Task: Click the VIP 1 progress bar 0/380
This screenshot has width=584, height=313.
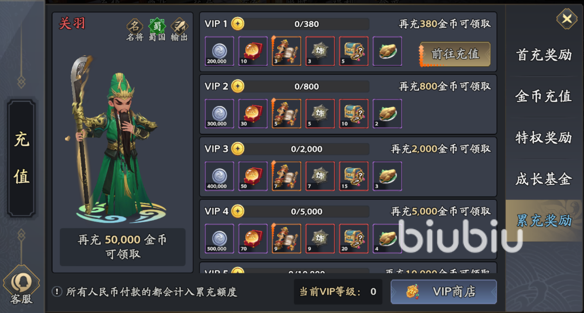Action: [307, 24]
